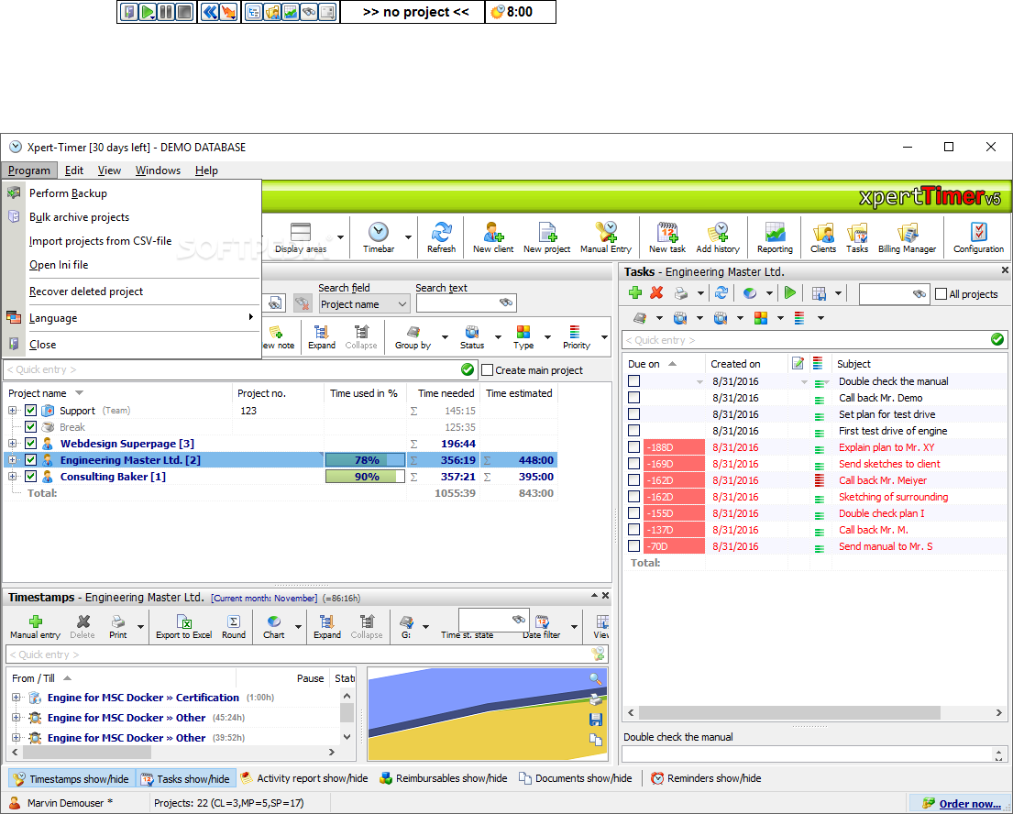This screenshot has width=1013, height=814.
Task: Click the Expand icon in projects toolbar
Action: [x=322, y=337]
